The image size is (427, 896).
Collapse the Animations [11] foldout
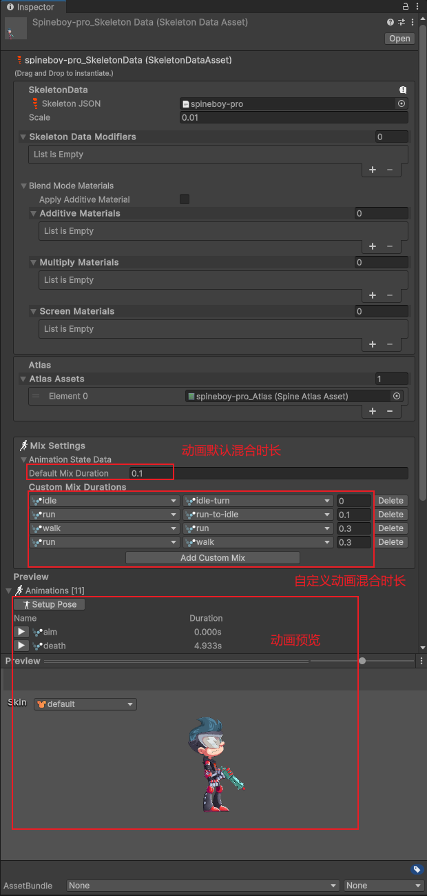9,590
